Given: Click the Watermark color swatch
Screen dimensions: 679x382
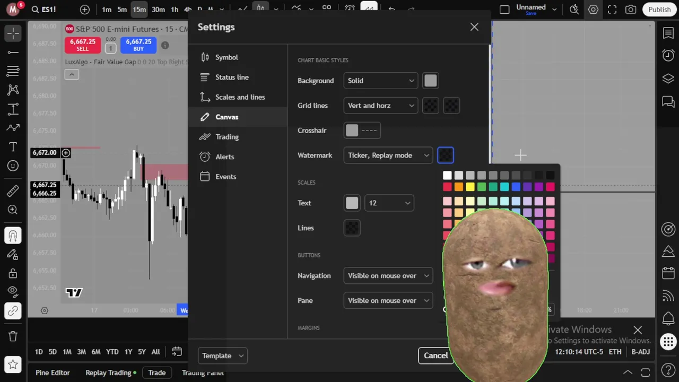Looking at the screenshot, I should tap(446, 155).
